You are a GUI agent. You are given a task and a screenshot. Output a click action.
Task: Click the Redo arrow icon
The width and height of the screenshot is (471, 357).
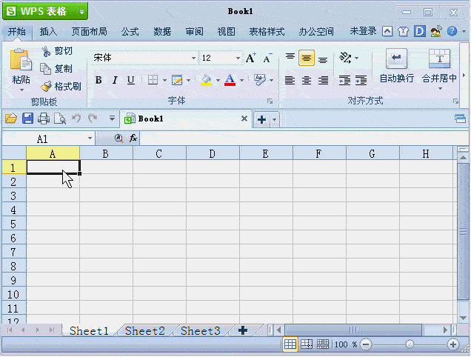pos(93,118)
